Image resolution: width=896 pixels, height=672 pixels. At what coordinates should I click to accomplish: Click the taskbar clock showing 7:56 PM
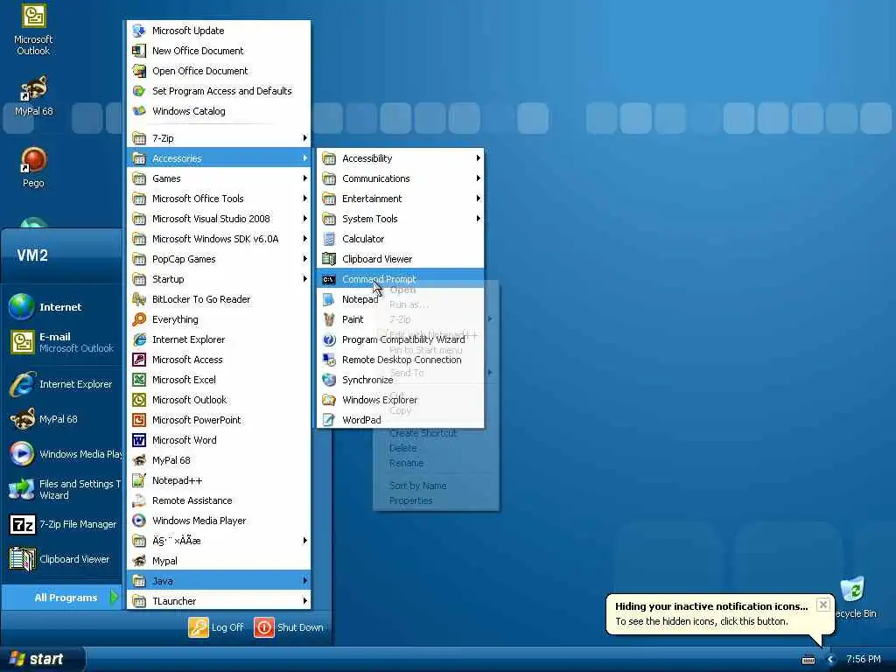(x=864, y=660)
